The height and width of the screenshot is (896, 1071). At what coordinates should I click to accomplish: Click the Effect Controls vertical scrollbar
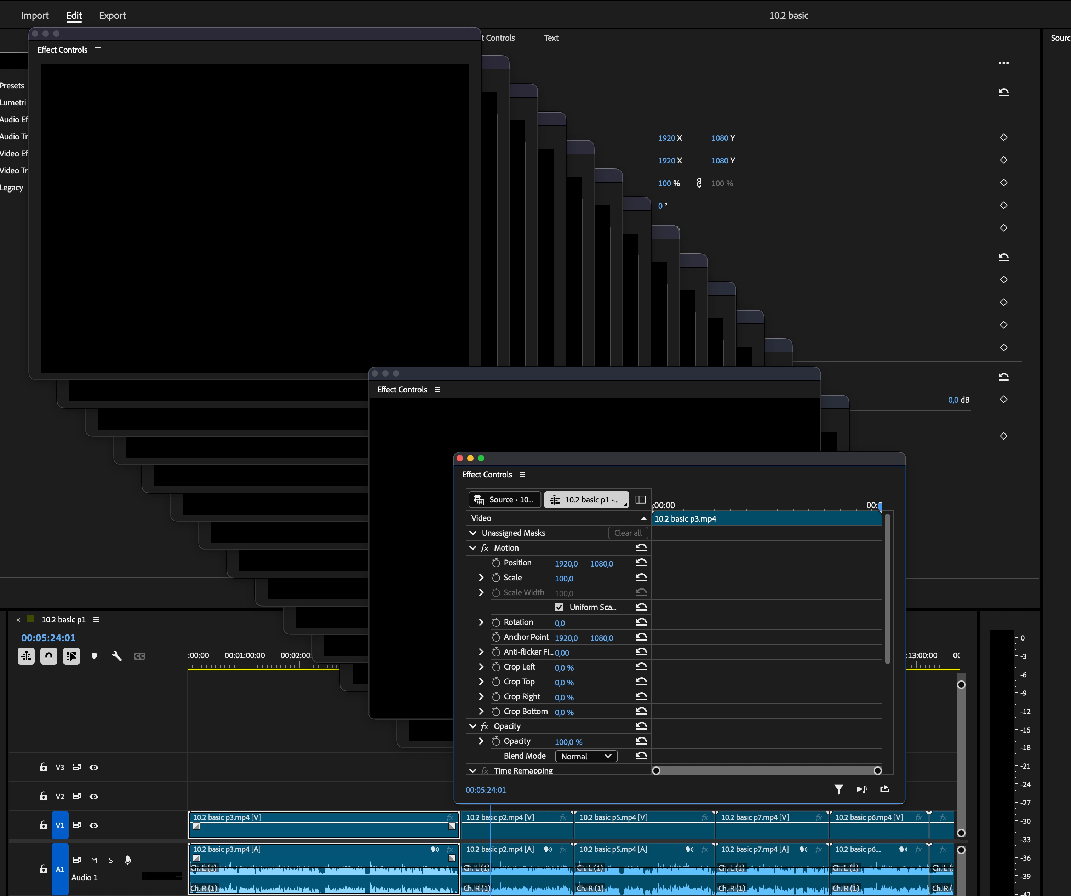pos(887,589)
